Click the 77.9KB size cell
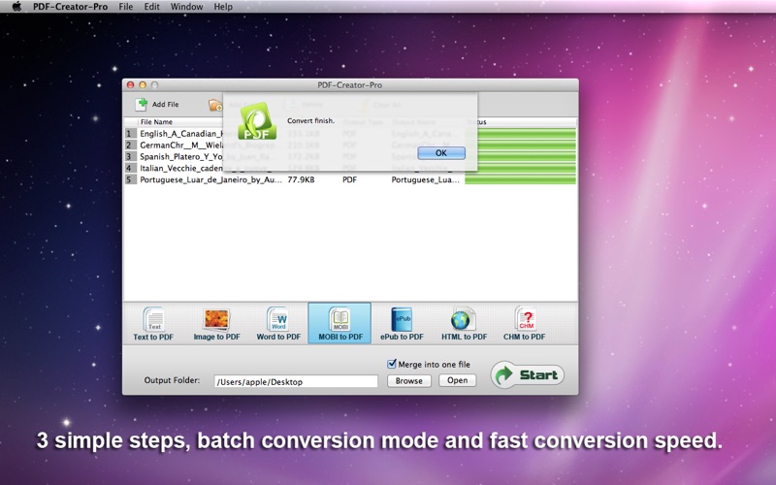776x485 pixels. (x=301, y=179)
